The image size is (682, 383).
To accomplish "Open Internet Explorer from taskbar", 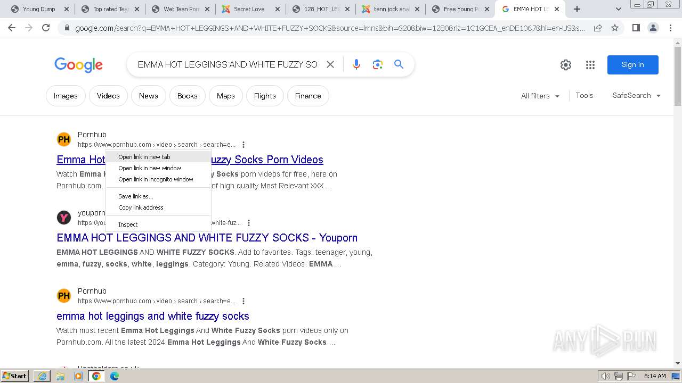I will [x=42, y=376].
